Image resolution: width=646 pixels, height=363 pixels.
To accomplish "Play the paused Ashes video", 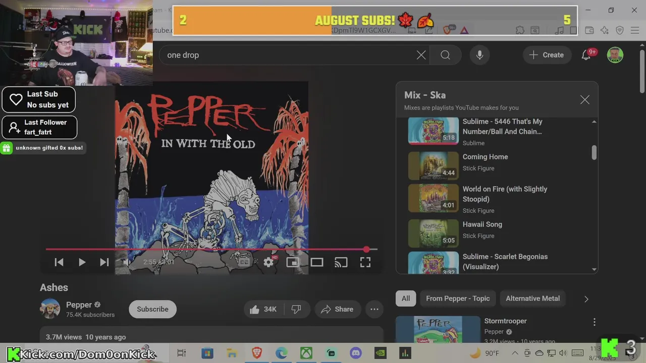I will coord(82,262).
